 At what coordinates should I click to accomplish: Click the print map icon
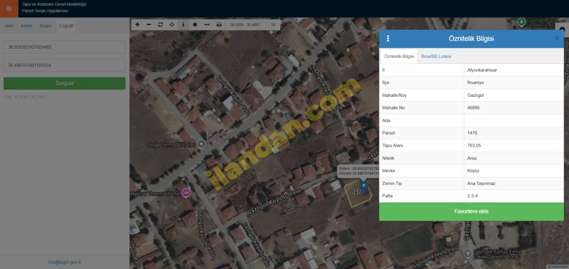click(x=219, y=24)
